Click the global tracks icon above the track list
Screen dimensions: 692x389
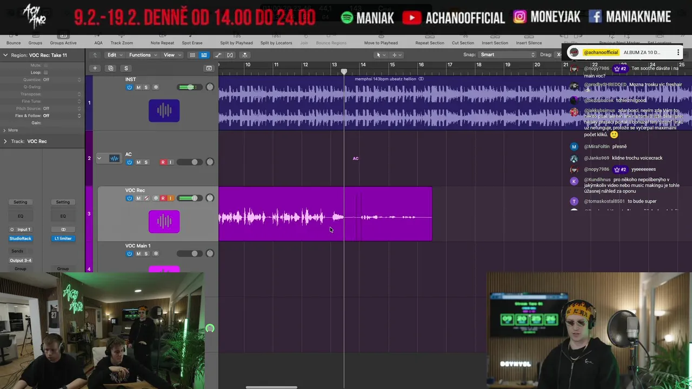click(x=209, y=68)
